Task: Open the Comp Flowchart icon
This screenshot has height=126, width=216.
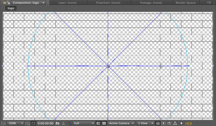Action: pos(175,123)
